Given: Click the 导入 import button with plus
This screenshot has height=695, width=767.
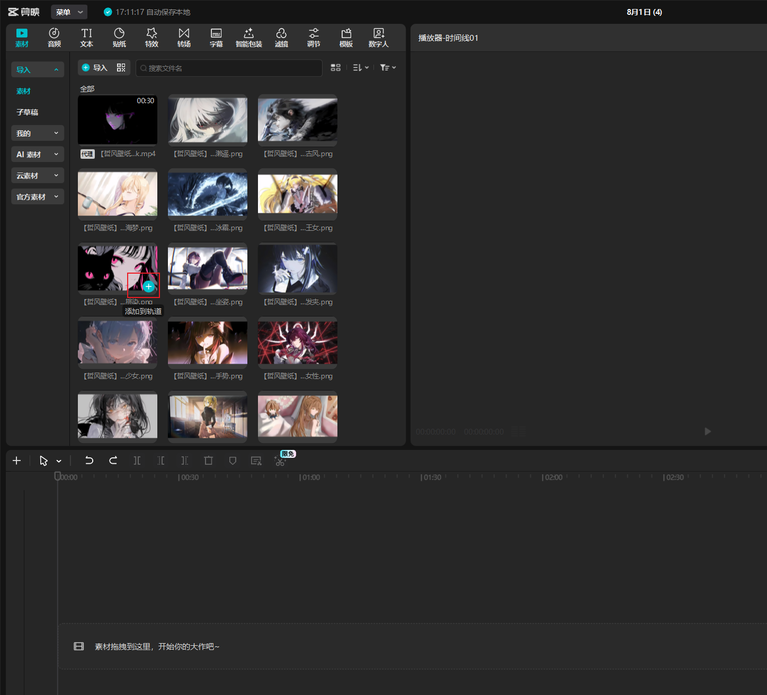Looking at the screenshot, I should [x=95, y=68].
